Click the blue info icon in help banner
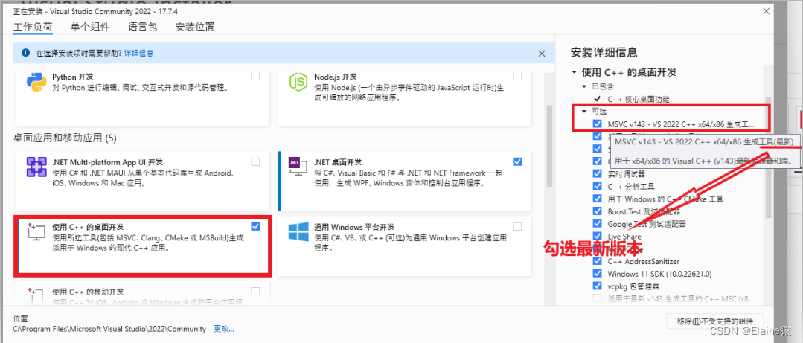The height and width of the screenshot is (343, 803). point(25,53)
